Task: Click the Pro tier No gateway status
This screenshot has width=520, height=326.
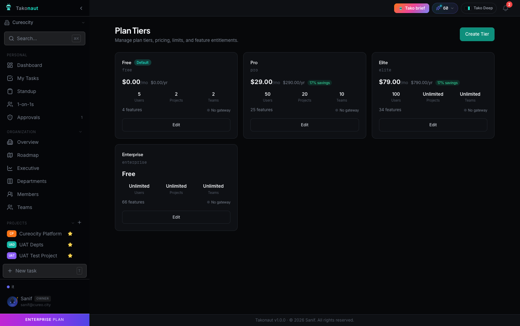Action: [x=347, y=110]
